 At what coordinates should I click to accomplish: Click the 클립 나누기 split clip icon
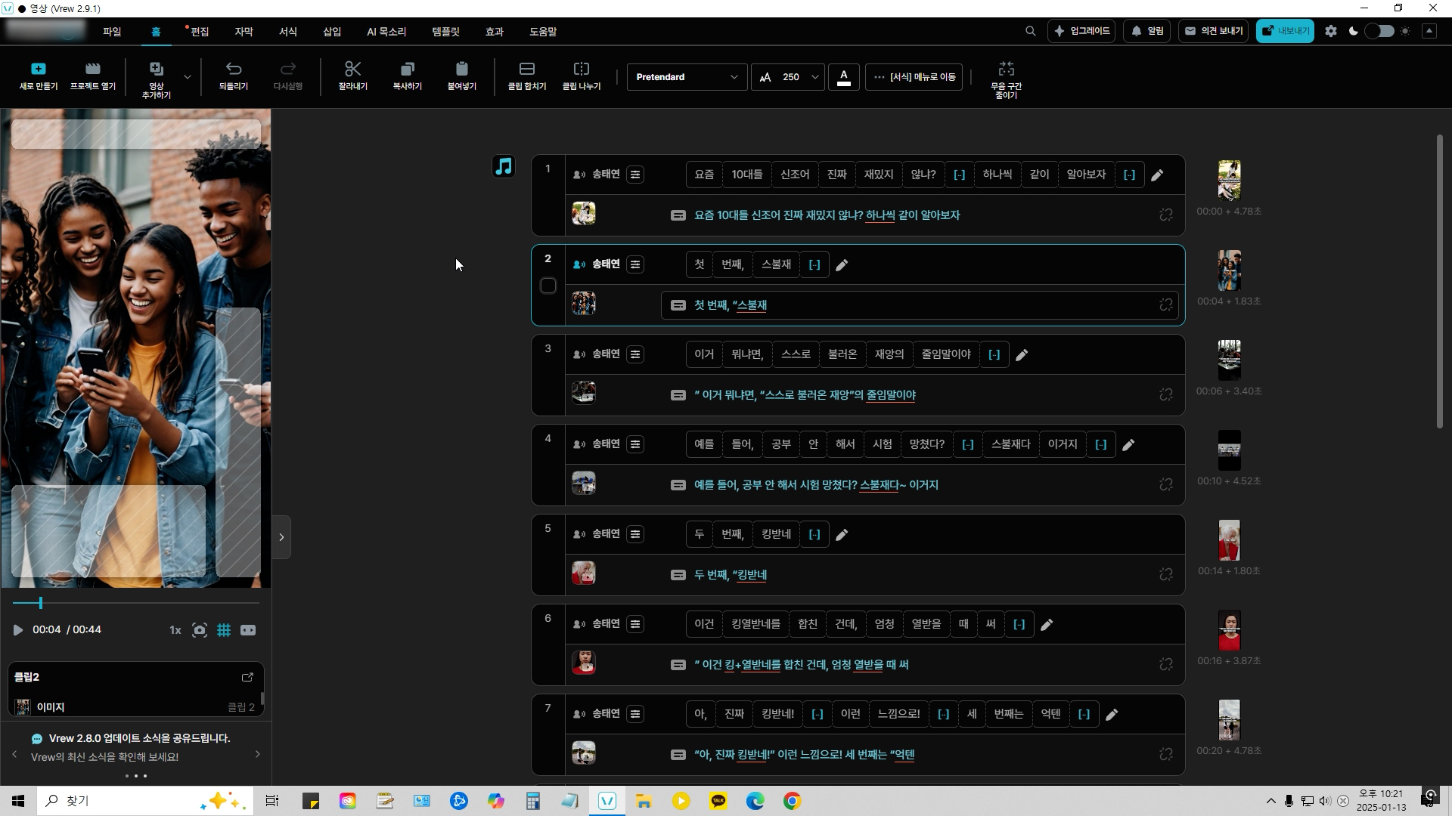click(581, 70)
